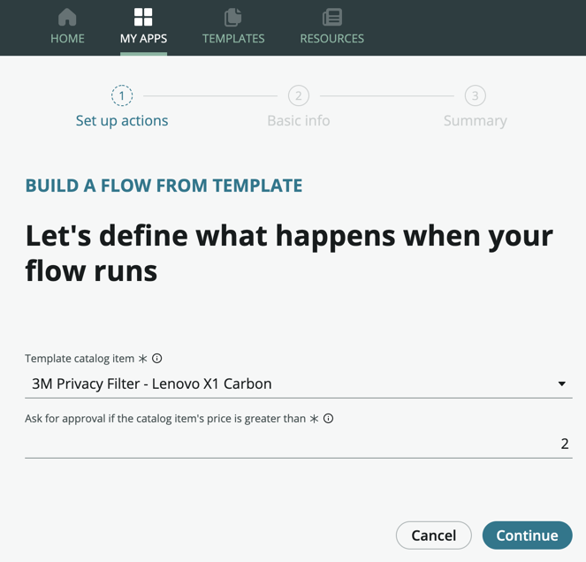
Task: Click the Resources newspaper icon
Action: [331, 17]
